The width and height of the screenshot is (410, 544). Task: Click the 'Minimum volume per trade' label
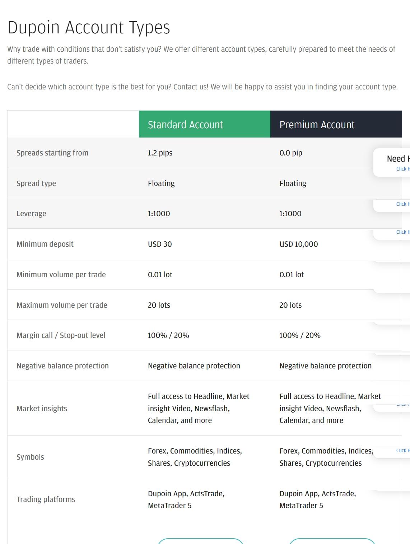61,275
